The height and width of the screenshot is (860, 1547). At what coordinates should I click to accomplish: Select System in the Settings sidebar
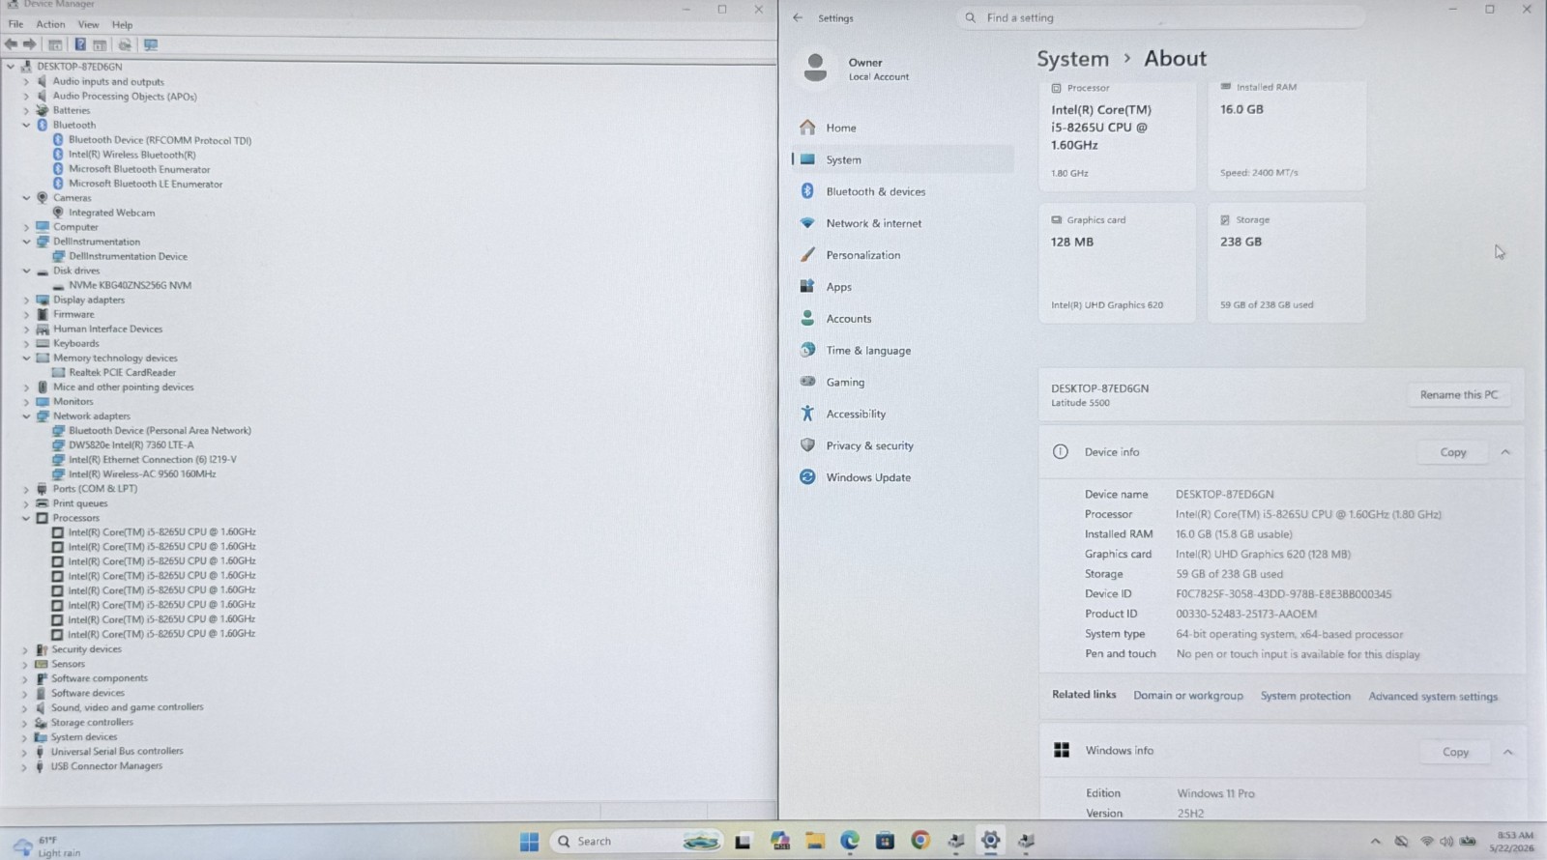[902, 159]
